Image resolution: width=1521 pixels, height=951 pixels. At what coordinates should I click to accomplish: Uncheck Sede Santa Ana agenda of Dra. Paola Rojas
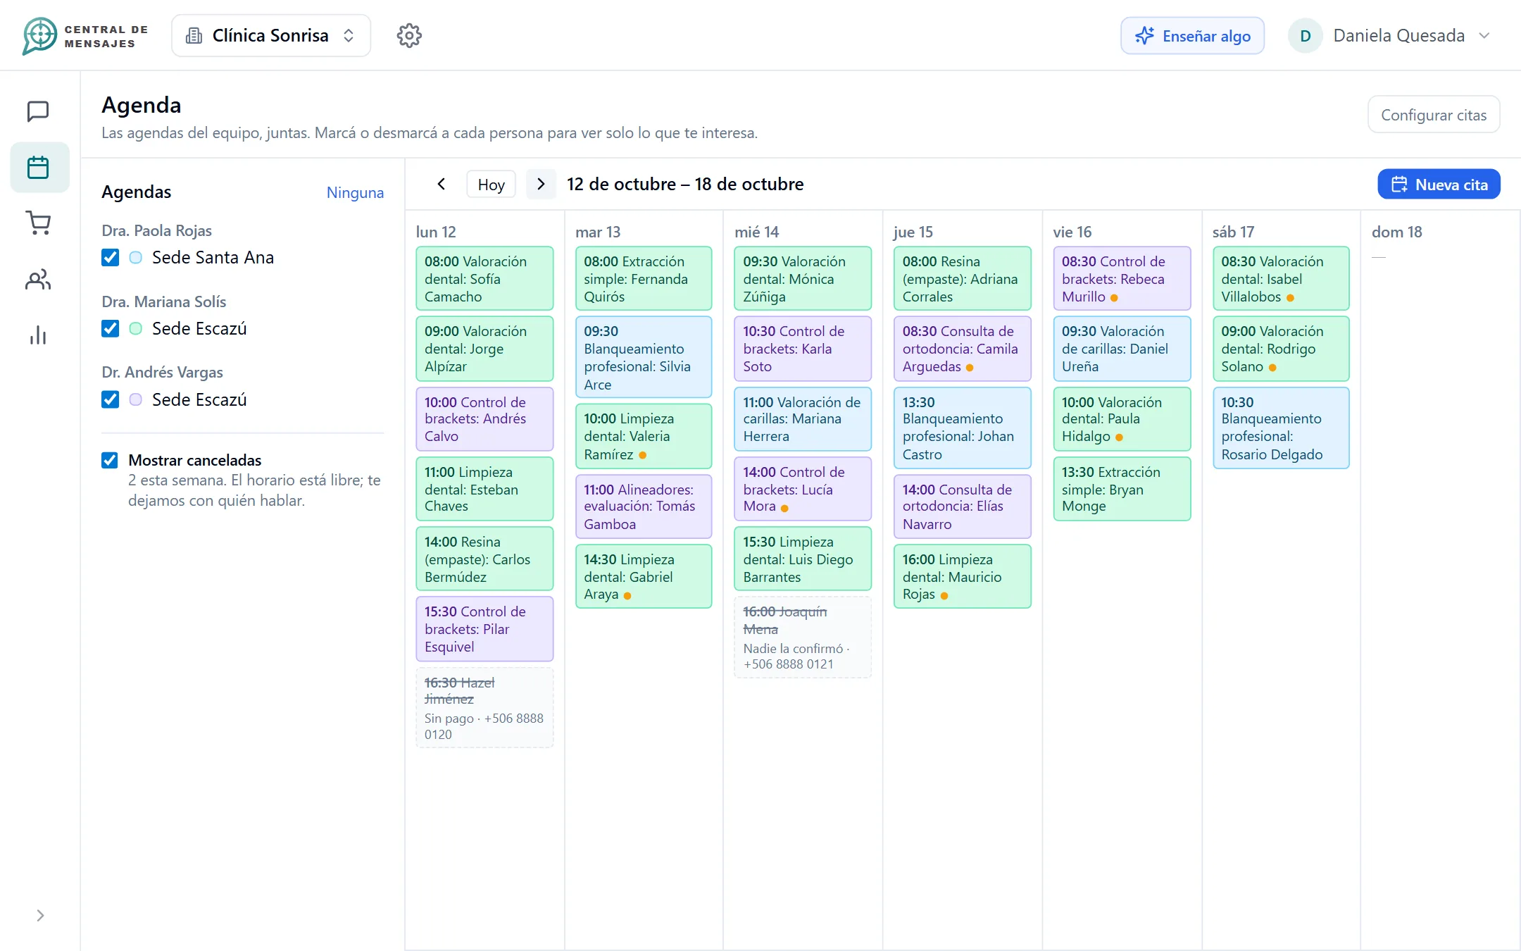110,257
